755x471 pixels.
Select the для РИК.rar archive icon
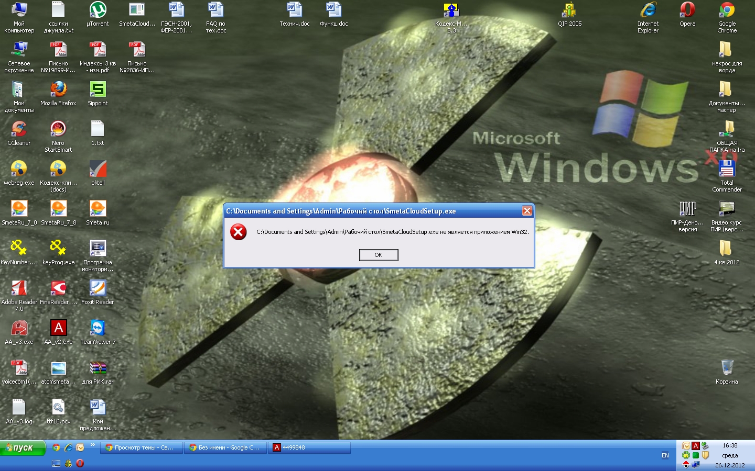coord(98,372)
